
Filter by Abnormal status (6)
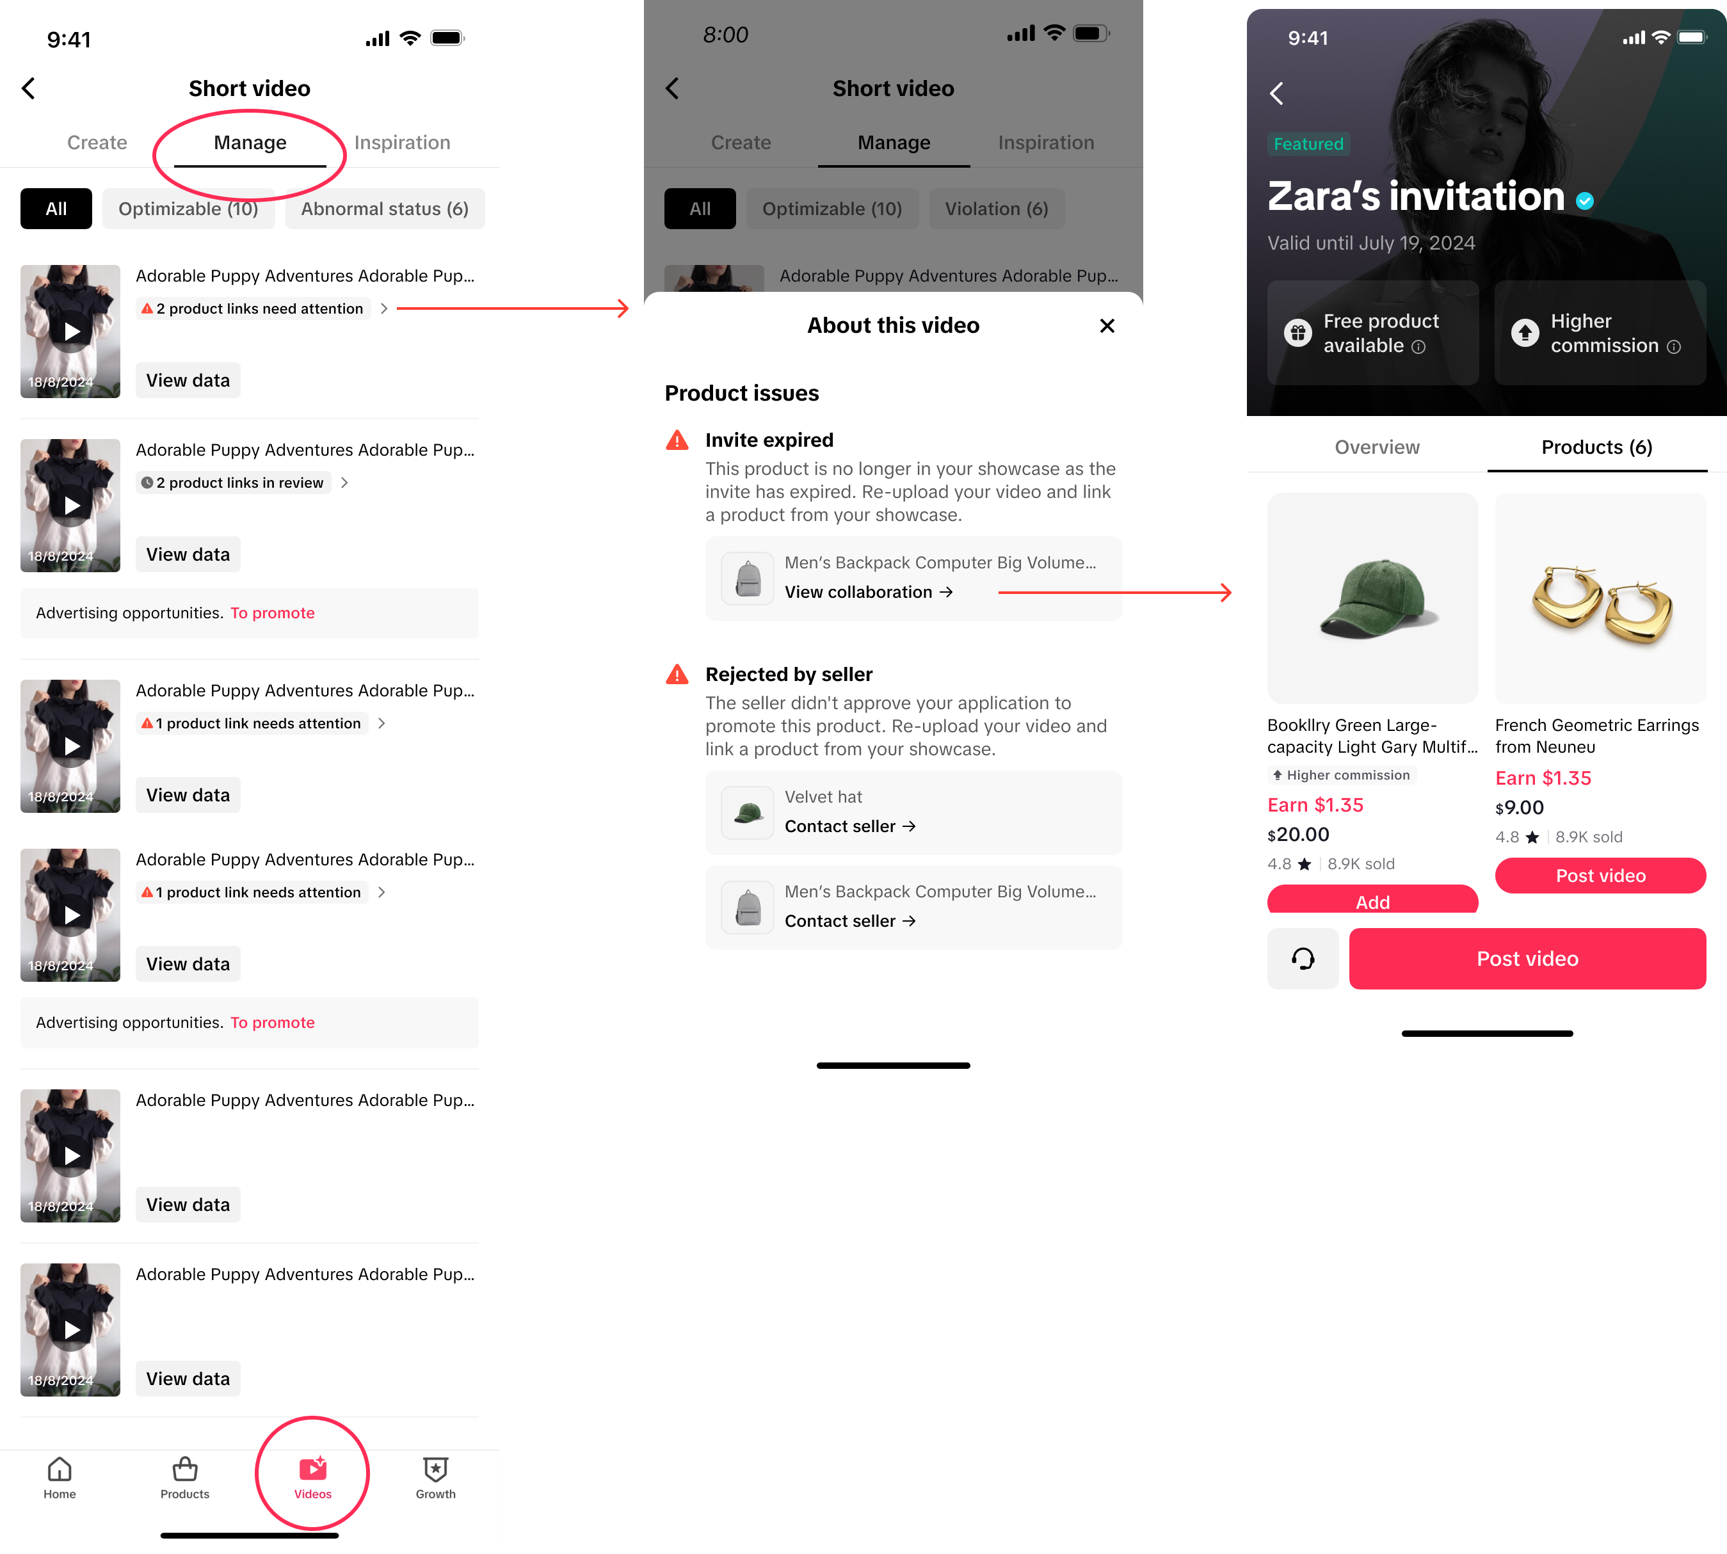[x=384, y=209]
